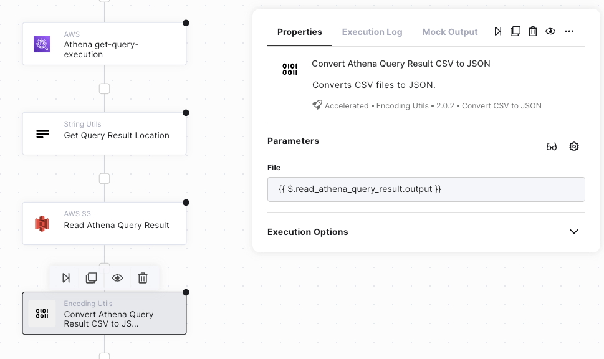Click the glasses preview icon in Parameters
The image size is (604, 359).
pos(552,147)
